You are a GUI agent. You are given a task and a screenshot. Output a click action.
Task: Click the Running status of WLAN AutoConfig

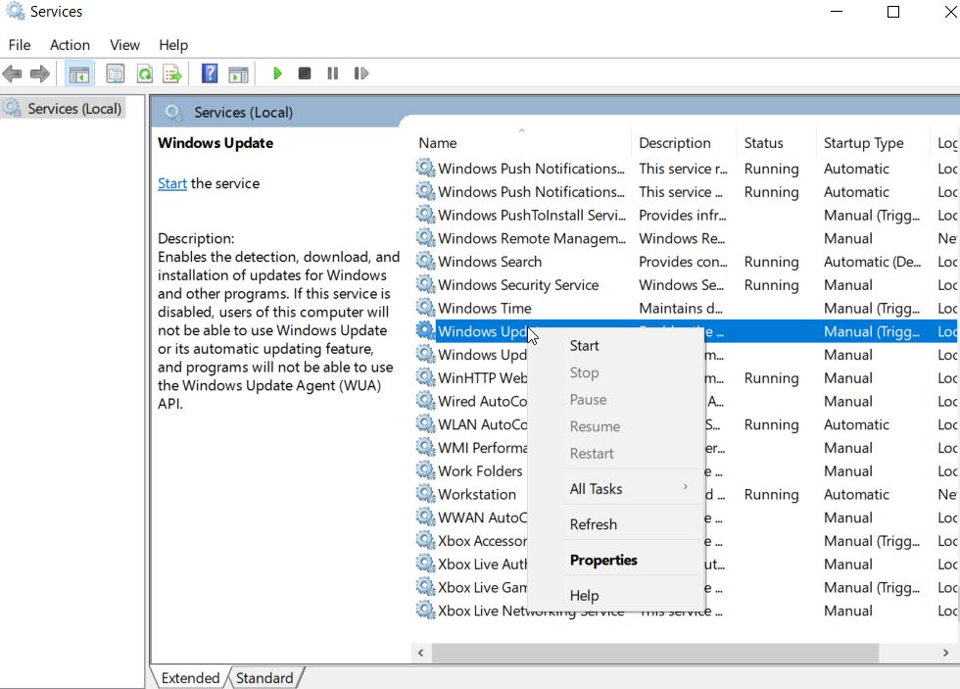772,424
